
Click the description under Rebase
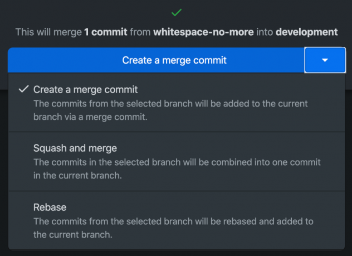click(x=173, y=228)
